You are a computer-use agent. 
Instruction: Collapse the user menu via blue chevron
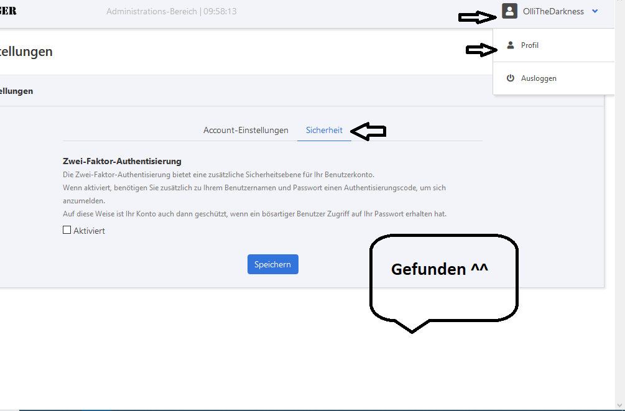(595, 11)
